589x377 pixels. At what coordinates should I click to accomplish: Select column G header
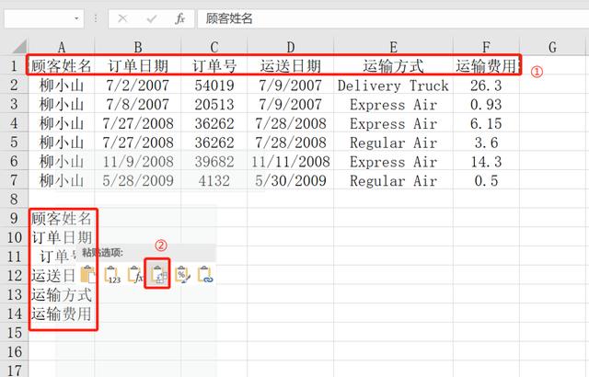coord(552,47)
